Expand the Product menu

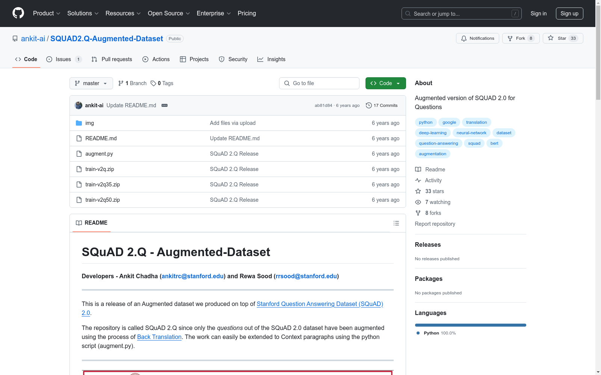tap(47, 13)
